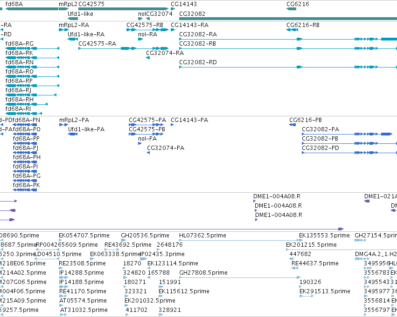The image size is (397, 317).
Task: Open transcript CG32074-RA
Action: (148, 58)
